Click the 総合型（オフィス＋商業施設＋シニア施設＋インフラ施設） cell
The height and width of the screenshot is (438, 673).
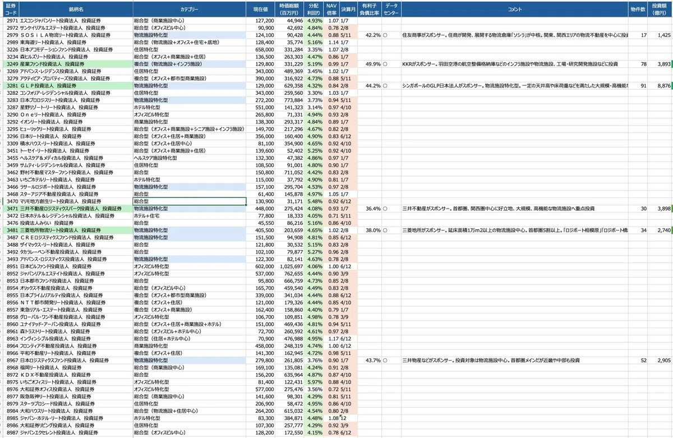click(x=190, y=129)
